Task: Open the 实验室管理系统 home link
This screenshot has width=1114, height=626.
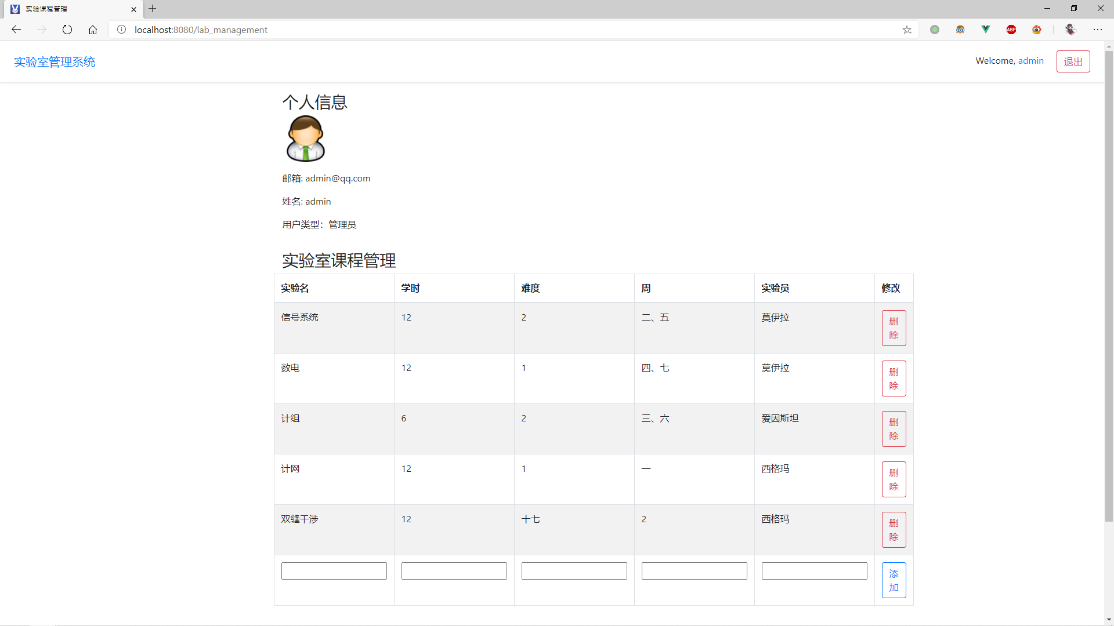Action: click(x=55, y=62)
